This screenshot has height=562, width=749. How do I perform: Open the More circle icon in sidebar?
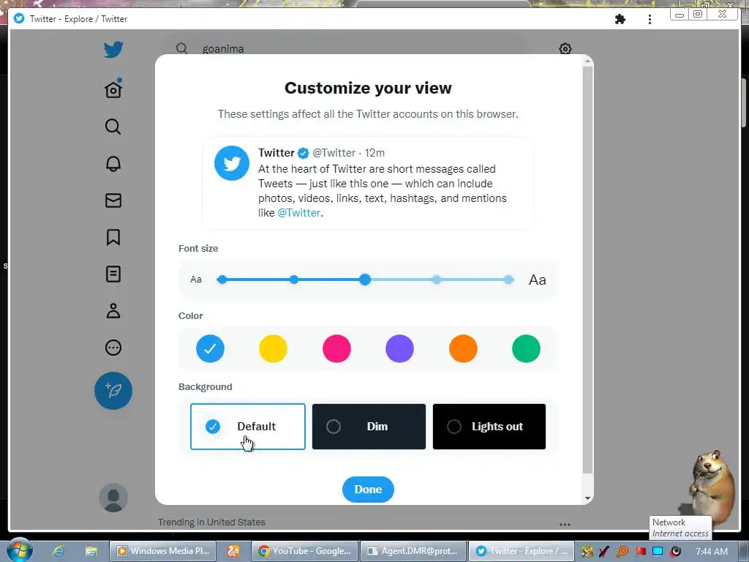click(x=113, y=348)
